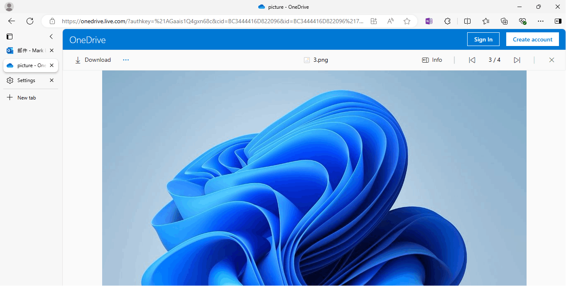Image resolution: width=566 pixels, height=286 pixels.
Task: Open the Extensions puzzle icon
Action: pos(447,21)
